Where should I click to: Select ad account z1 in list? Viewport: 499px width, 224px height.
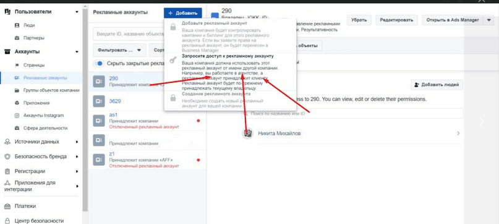coord(147,160)
